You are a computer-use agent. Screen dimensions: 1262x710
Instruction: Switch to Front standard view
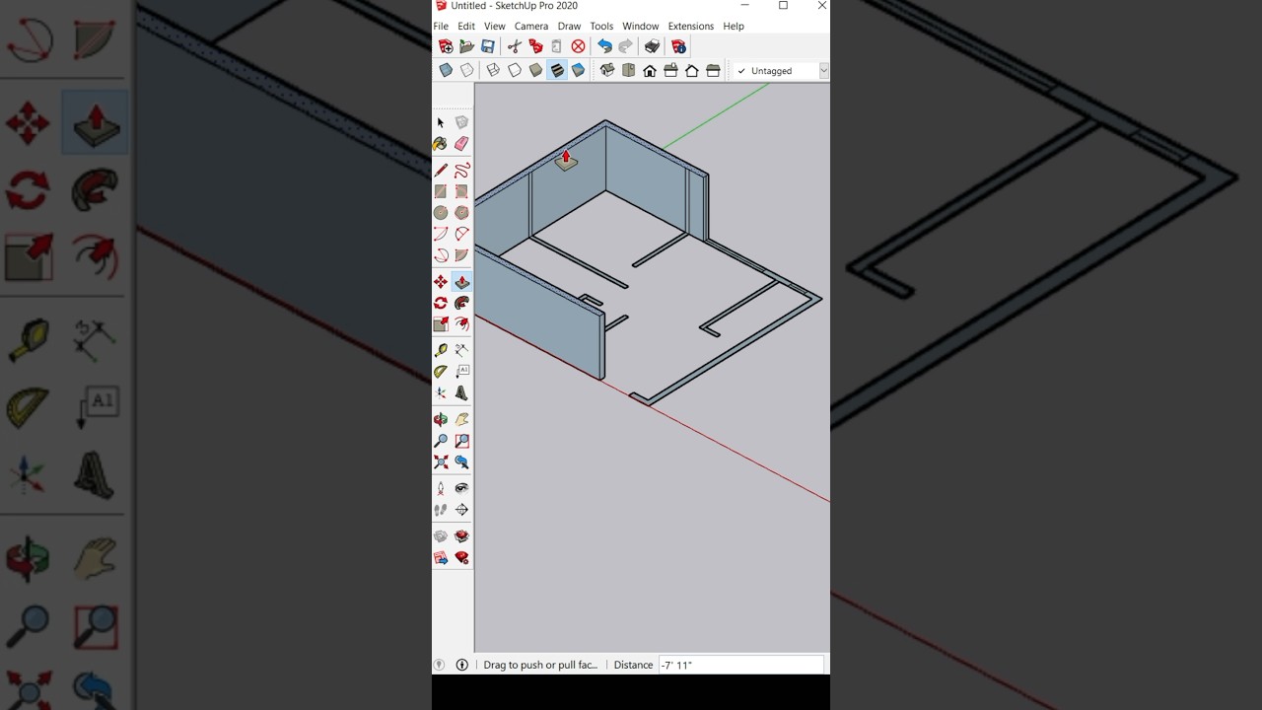(x=650, y=70)
